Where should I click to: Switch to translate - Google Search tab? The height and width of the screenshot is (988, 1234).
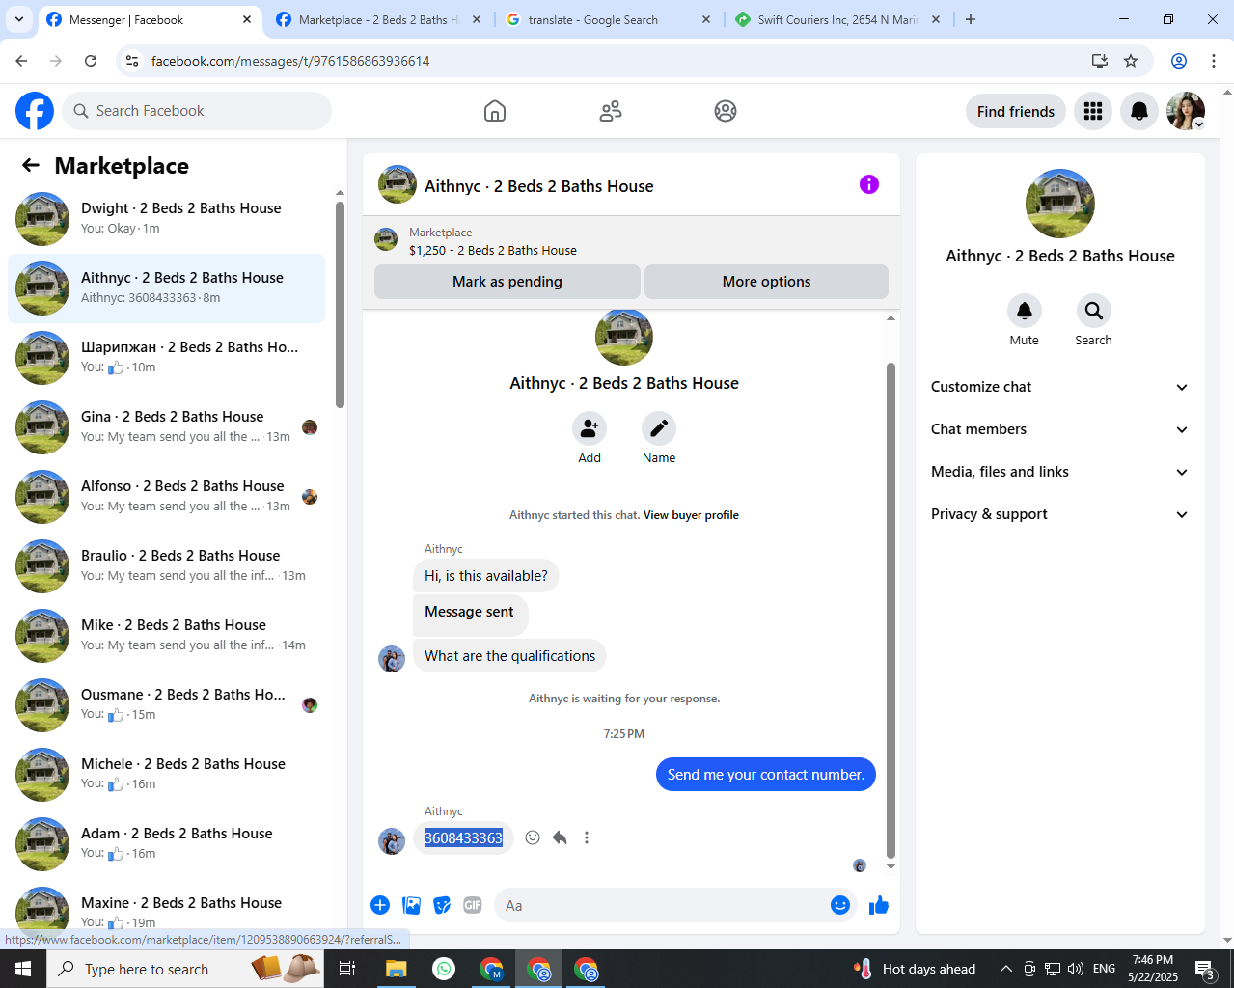pyautogui.click(x=608, y=20)
